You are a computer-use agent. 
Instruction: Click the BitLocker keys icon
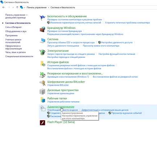tap(42, 83)
